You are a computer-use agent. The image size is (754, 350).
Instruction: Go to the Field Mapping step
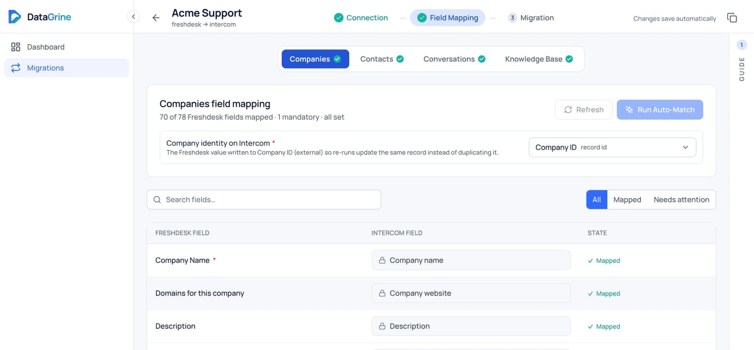[x=448, y=18]
